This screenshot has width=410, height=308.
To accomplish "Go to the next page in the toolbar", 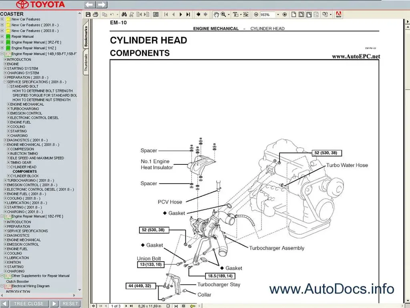I will tap(181, 15).
